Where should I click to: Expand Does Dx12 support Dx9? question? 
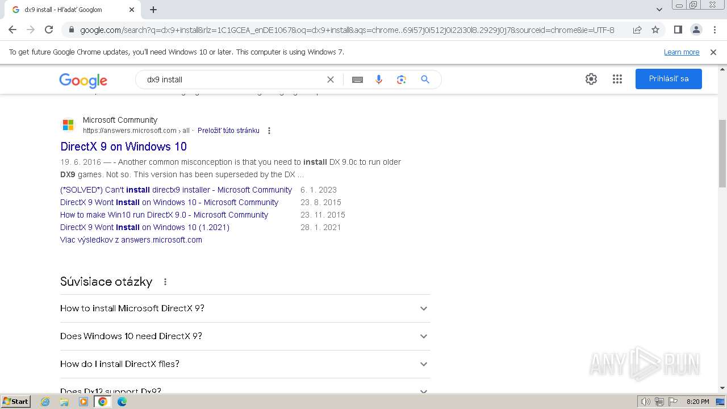click(x=245, y=387)
